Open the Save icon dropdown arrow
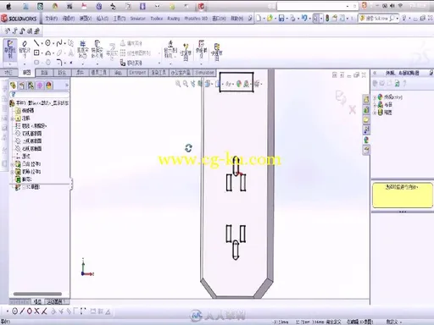The height and width of the screenshot is (325, 434). pyautogui.click(x=287, y=19)
